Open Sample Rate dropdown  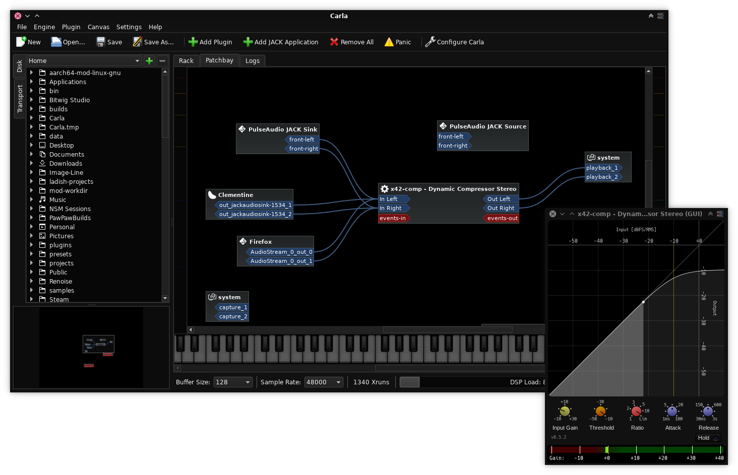[x=324, y=382]
